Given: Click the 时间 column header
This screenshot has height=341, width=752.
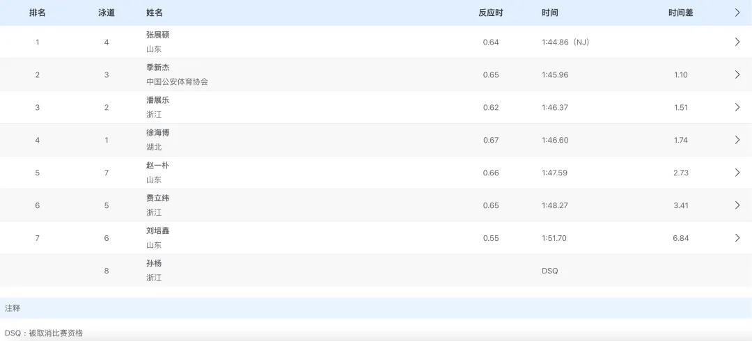Looking at the screenshot, I should point(550,13).
